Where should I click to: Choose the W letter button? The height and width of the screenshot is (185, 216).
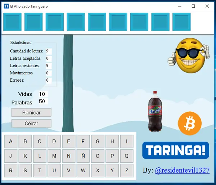coord(83,171)
